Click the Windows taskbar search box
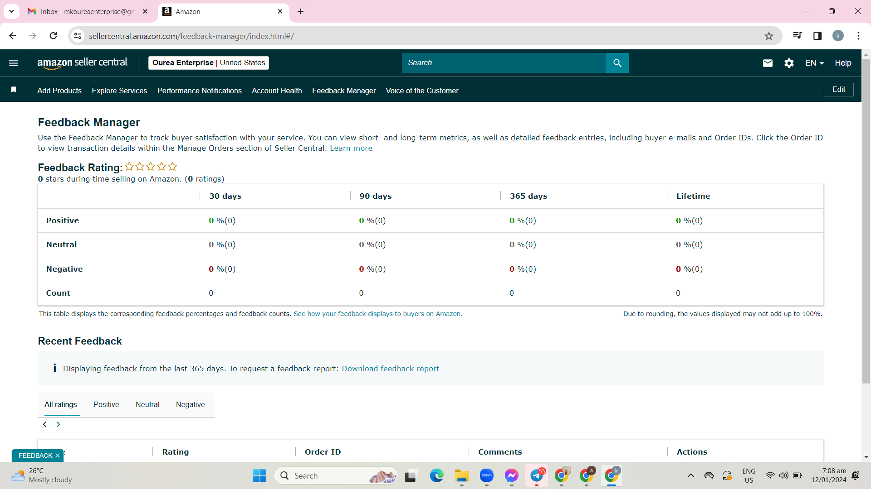 [x=336, y=476]
